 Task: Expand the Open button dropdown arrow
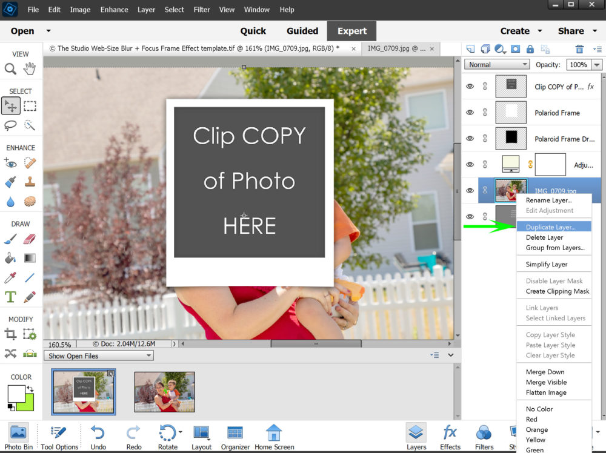point(48,31)
